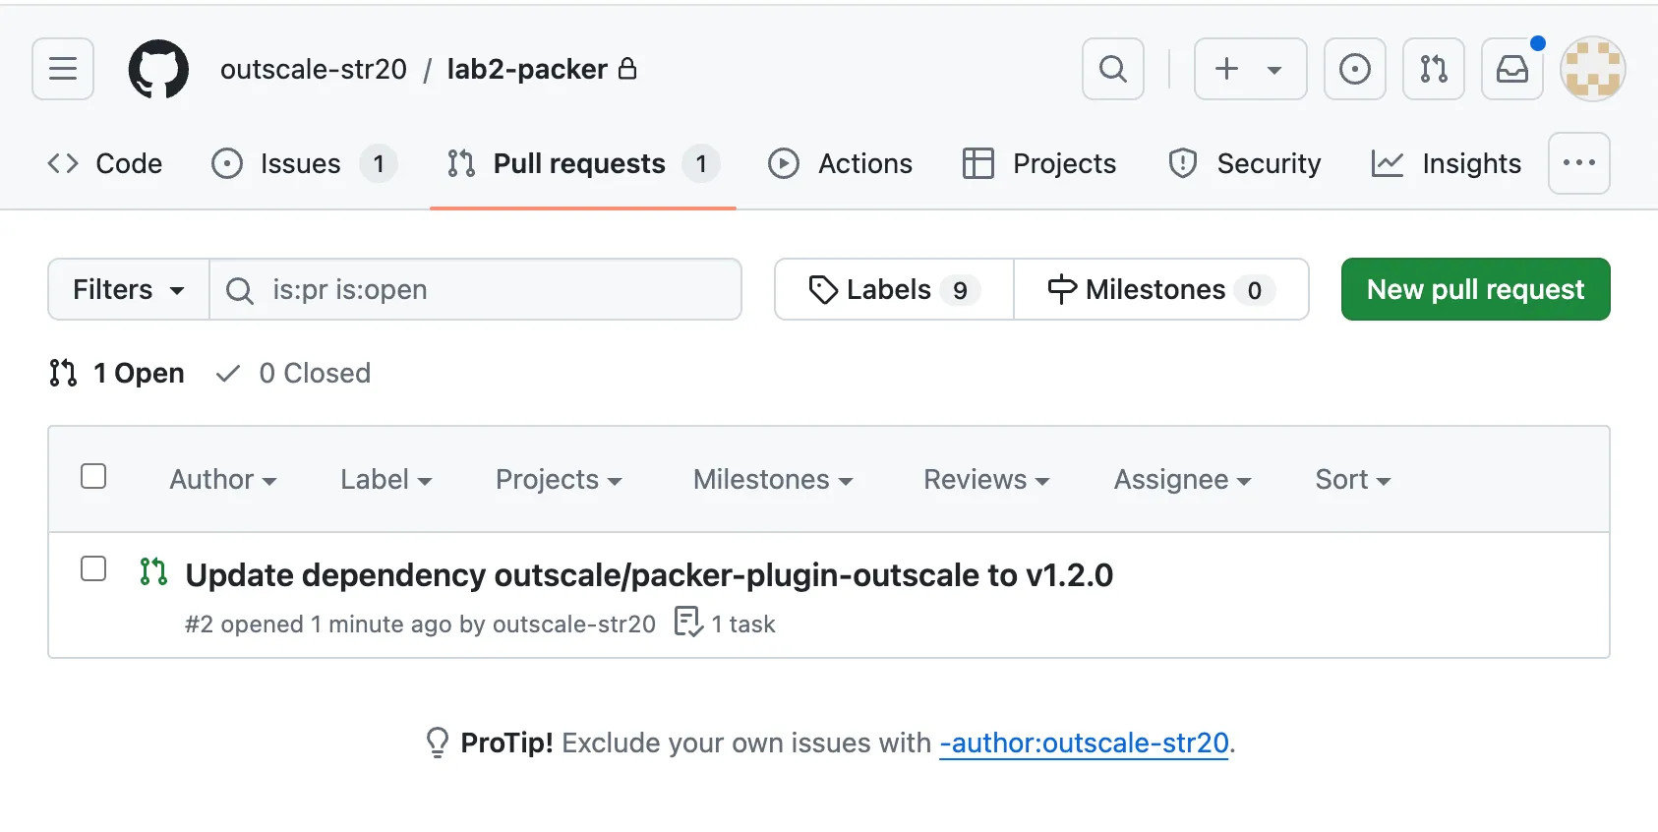Viewport: 1658px width, 832px height.
Task: Open the Create new plus dropdown
Action: click(1250, 69)
